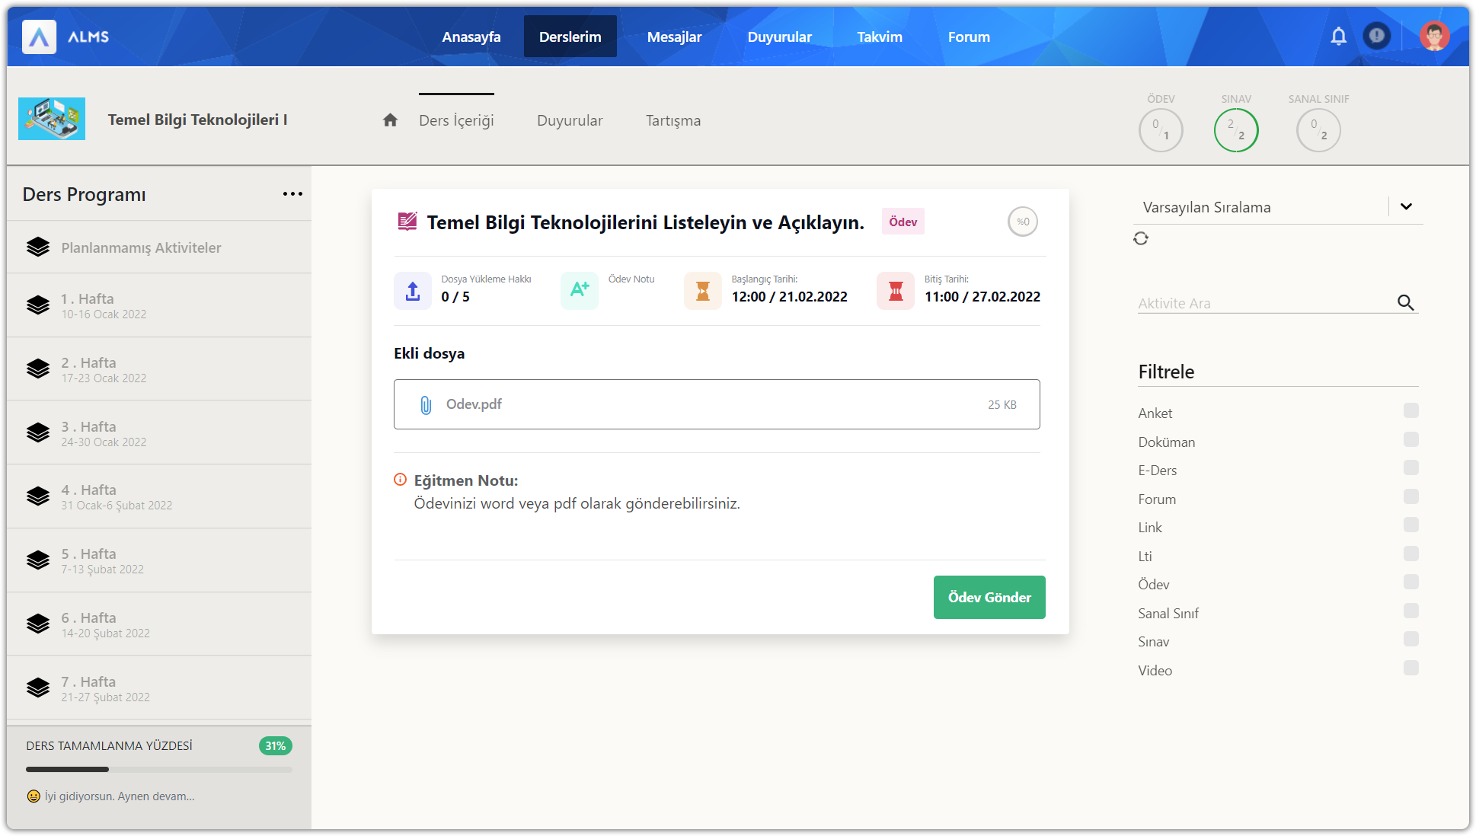
Task: Open the Ders Programı three-dots menu
Action: point(292,194)
